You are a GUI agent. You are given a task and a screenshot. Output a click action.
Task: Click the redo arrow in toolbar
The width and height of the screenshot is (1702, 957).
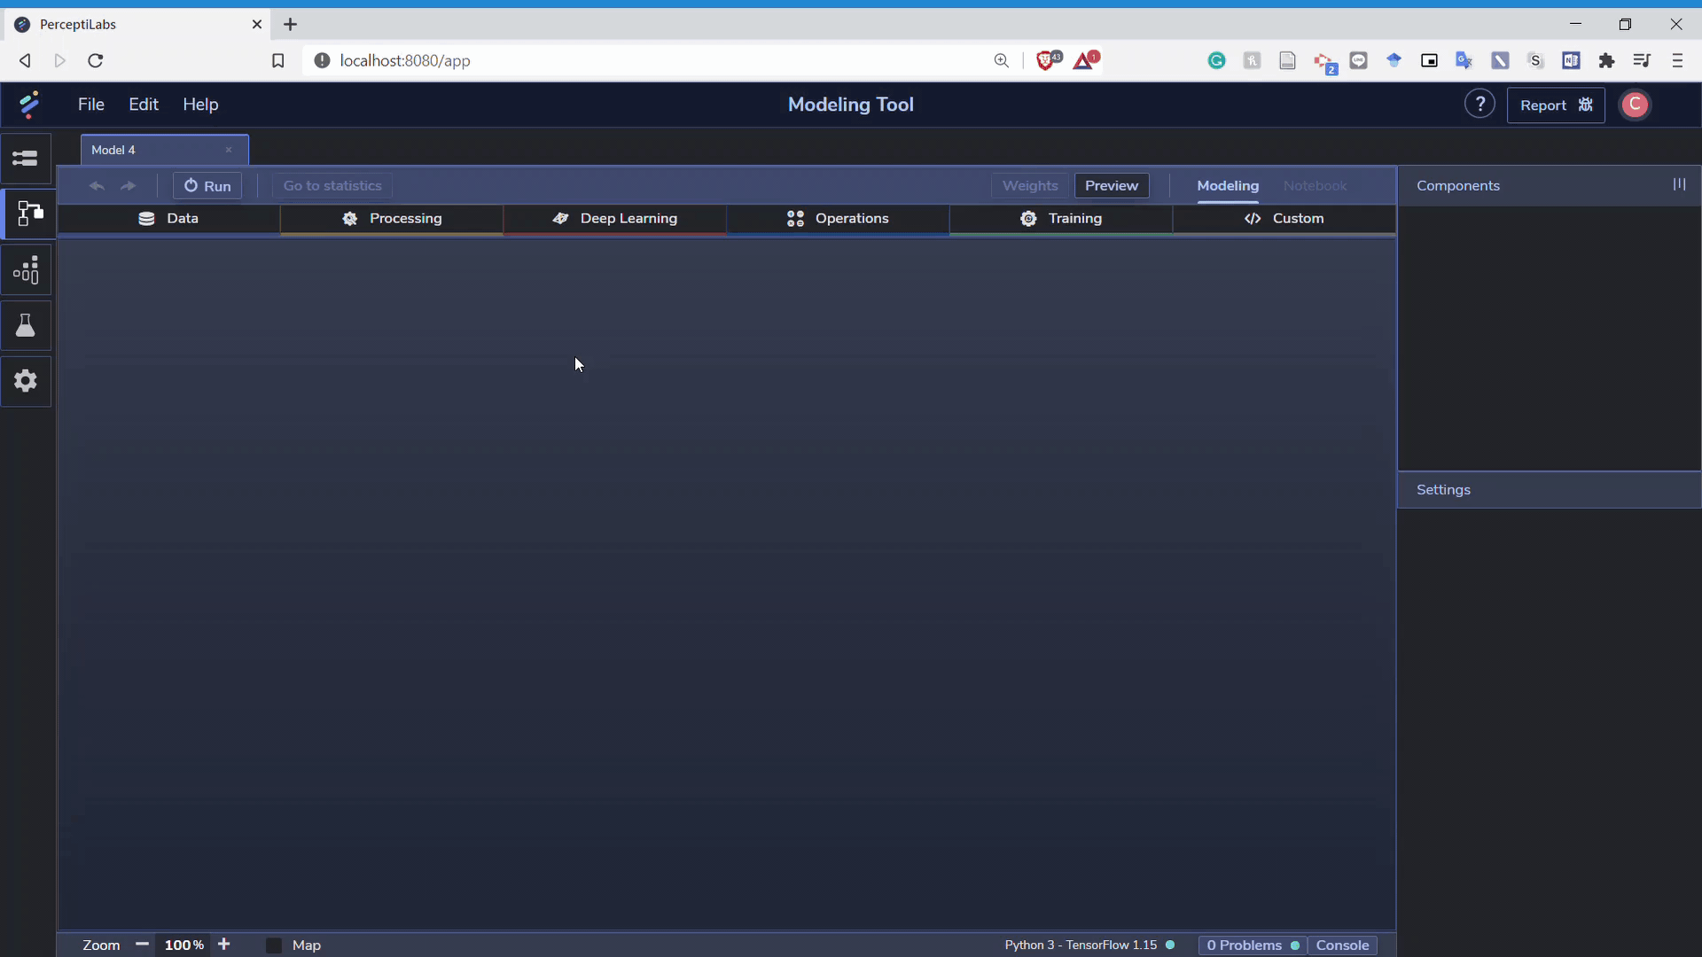[x=129, y=186]
